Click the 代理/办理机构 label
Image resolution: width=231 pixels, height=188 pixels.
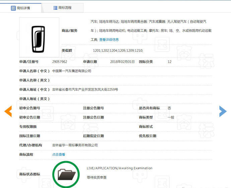point(30,145)
